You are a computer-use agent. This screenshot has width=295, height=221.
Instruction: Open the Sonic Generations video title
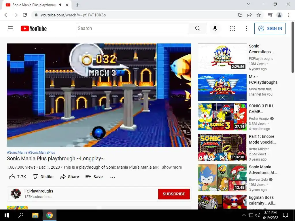coord(261,49)
